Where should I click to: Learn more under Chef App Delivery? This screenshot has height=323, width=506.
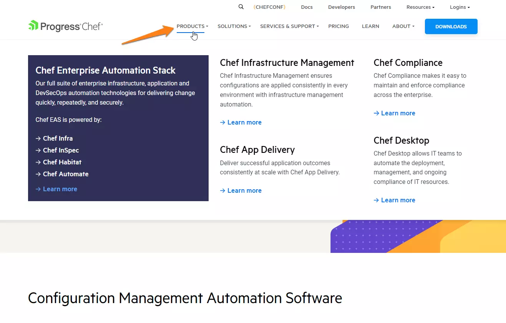(241, 190)
